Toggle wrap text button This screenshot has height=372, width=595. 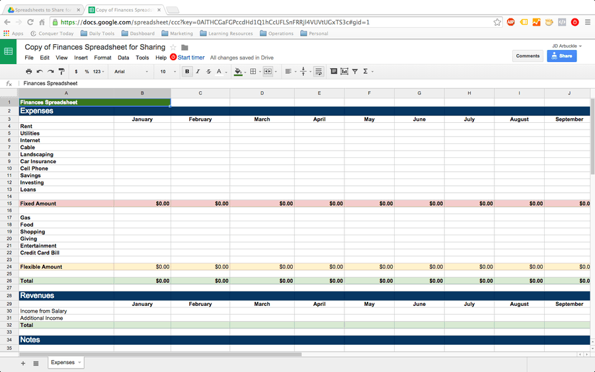tap(319, 71)
